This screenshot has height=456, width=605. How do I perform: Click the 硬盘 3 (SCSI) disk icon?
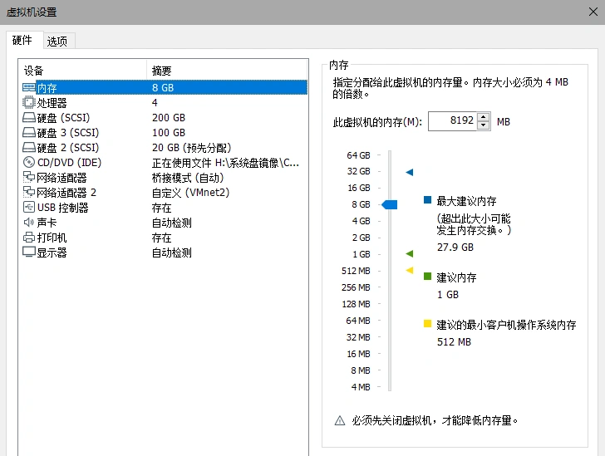pos(29,132)
